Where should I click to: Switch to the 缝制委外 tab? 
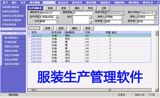coord(105,2)
